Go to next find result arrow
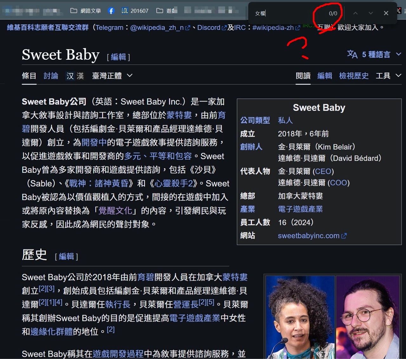Screen dimensions: 406x359 [371, 13]
